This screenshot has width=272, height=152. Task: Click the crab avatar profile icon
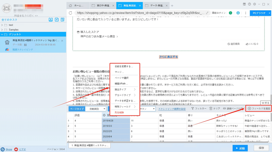[6, 8]
